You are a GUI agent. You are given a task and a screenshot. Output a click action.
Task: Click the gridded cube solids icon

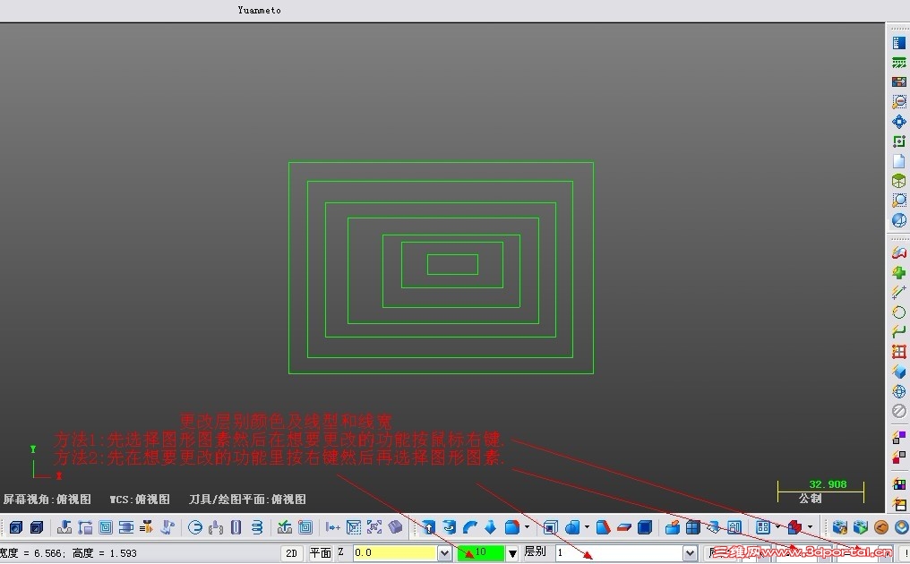pos(693,527)
